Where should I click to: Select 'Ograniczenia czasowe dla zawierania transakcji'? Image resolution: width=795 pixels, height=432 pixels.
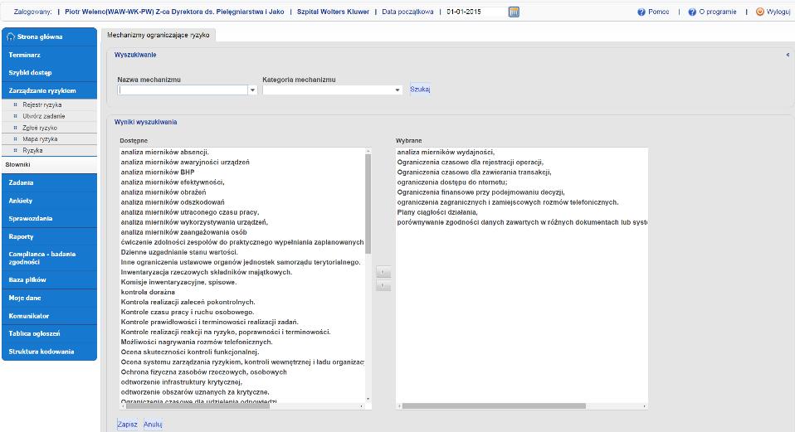[x=474, y=172]
